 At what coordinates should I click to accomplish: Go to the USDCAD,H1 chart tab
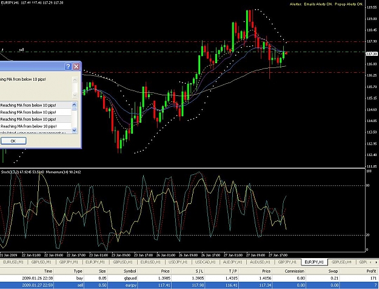pos(205,262)
